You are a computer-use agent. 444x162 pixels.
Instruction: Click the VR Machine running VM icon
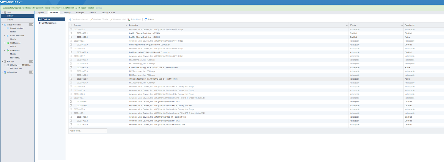(x=8, y=43)
